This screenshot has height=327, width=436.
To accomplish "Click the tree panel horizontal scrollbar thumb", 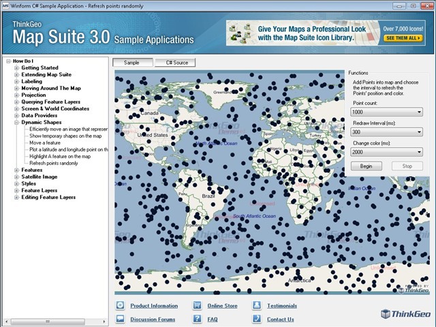I will point(48,322).
